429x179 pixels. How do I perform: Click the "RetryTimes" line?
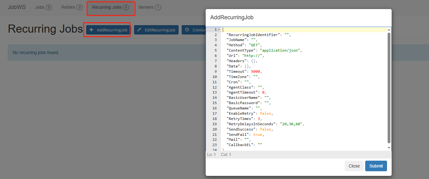click(245, 119)
